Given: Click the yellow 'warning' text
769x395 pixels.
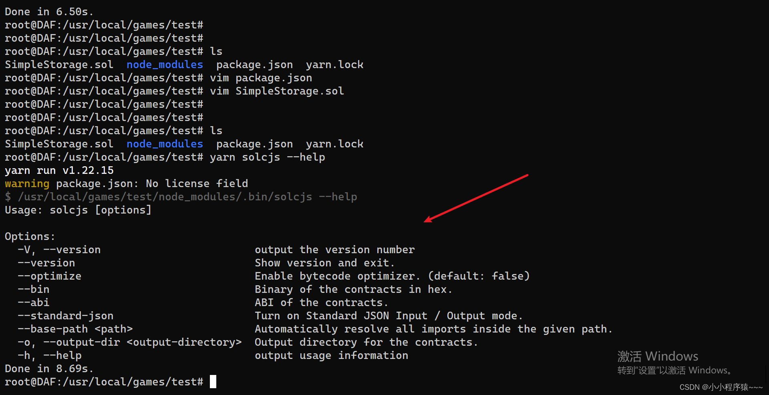Looking at the screenshot, I should (x=27, y=184).
